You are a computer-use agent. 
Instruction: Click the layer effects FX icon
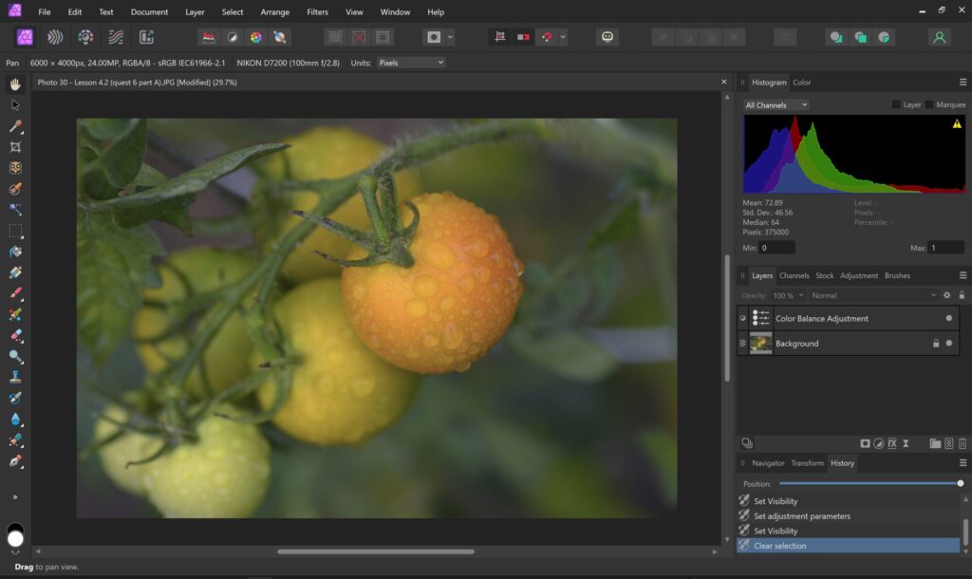tap(892, 443)
